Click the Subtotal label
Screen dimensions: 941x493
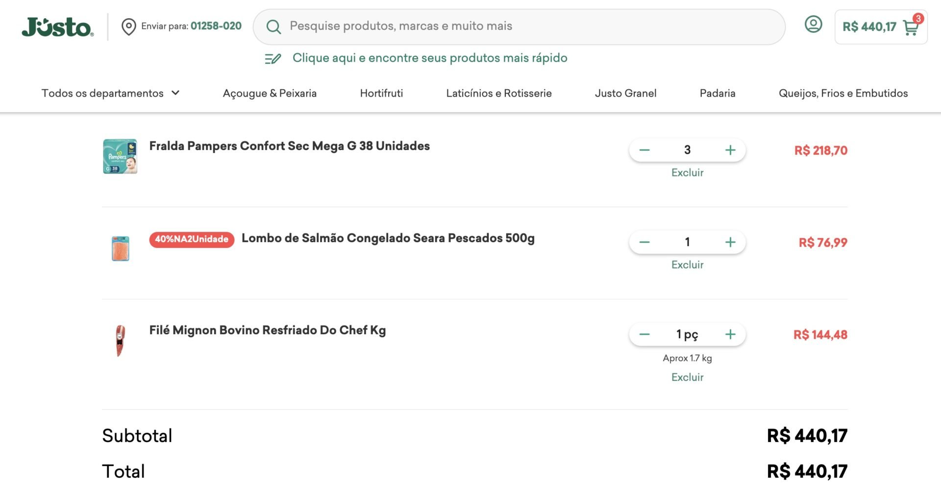(x=137, y=436)
